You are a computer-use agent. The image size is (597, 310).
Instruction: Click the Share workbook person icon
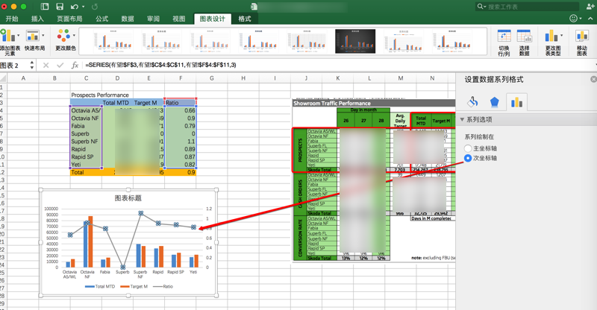point(590,6)
